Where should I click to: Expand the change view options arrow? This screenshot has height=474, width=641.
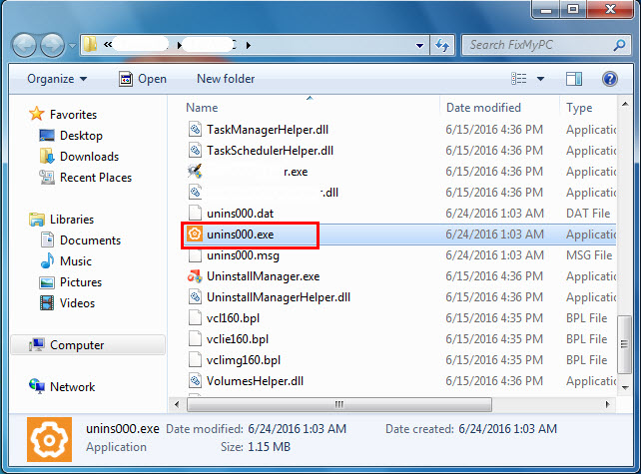coord(541,79)
